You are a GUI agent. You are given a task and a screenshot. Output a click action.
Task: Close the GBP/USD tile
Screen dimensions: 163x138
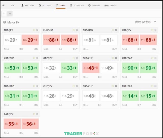point(116,30)
